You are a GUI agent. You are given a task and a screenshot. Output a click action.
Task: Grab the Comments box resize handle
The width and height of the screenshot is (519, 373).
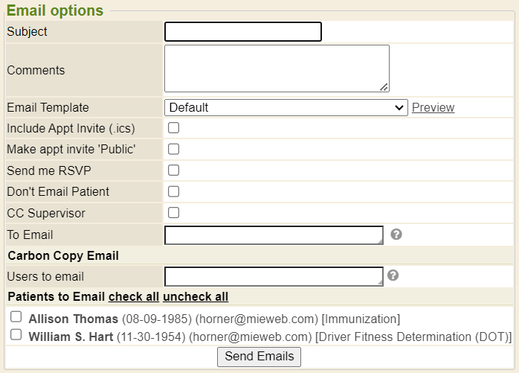[x=384, y=88]
